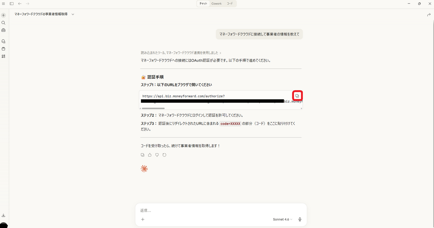Screen dimensions: 434x228
Task: Expand the 読み込まれたツール tool usage details
Action: (x=181, y=53)
